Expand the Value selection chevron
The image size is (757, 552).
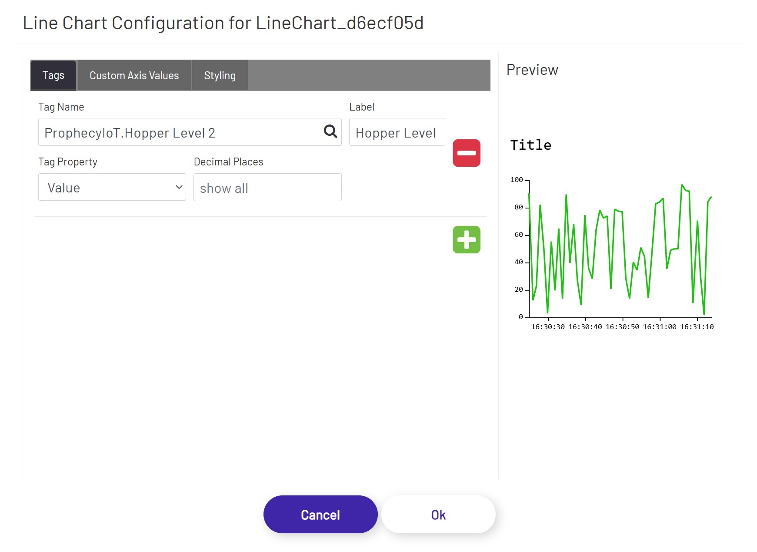coord(178,187)
